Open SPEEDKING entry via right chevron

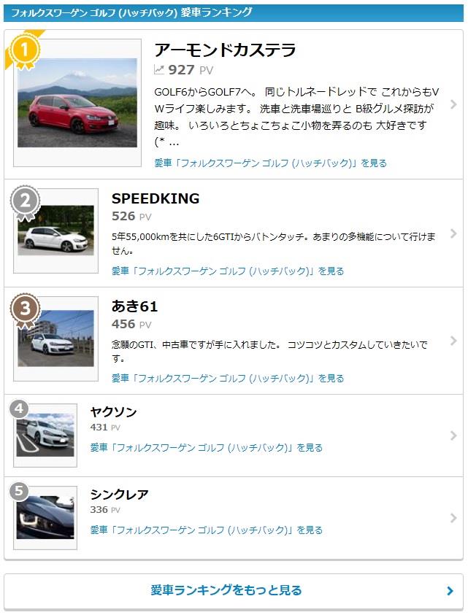tap(453, 233)
